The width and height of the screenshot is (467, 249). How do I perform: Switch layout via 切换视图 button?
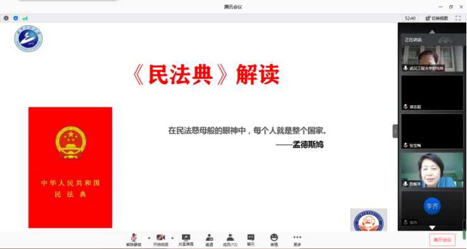[437, 18]
